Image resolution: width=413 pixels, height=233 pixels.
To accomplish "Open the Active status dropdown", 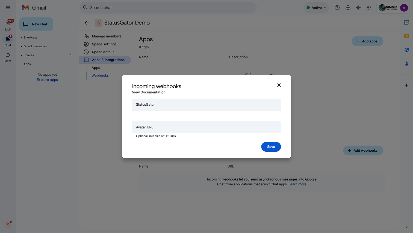I will point(316,8).
